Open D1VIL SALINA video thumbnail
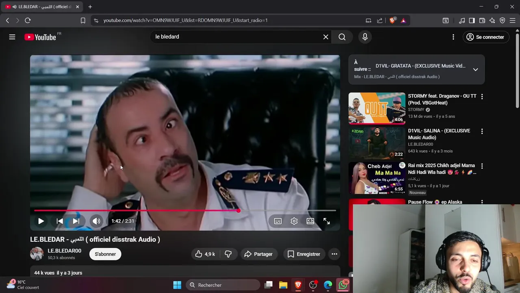This screenshot has height=293, width=520. 377,143
